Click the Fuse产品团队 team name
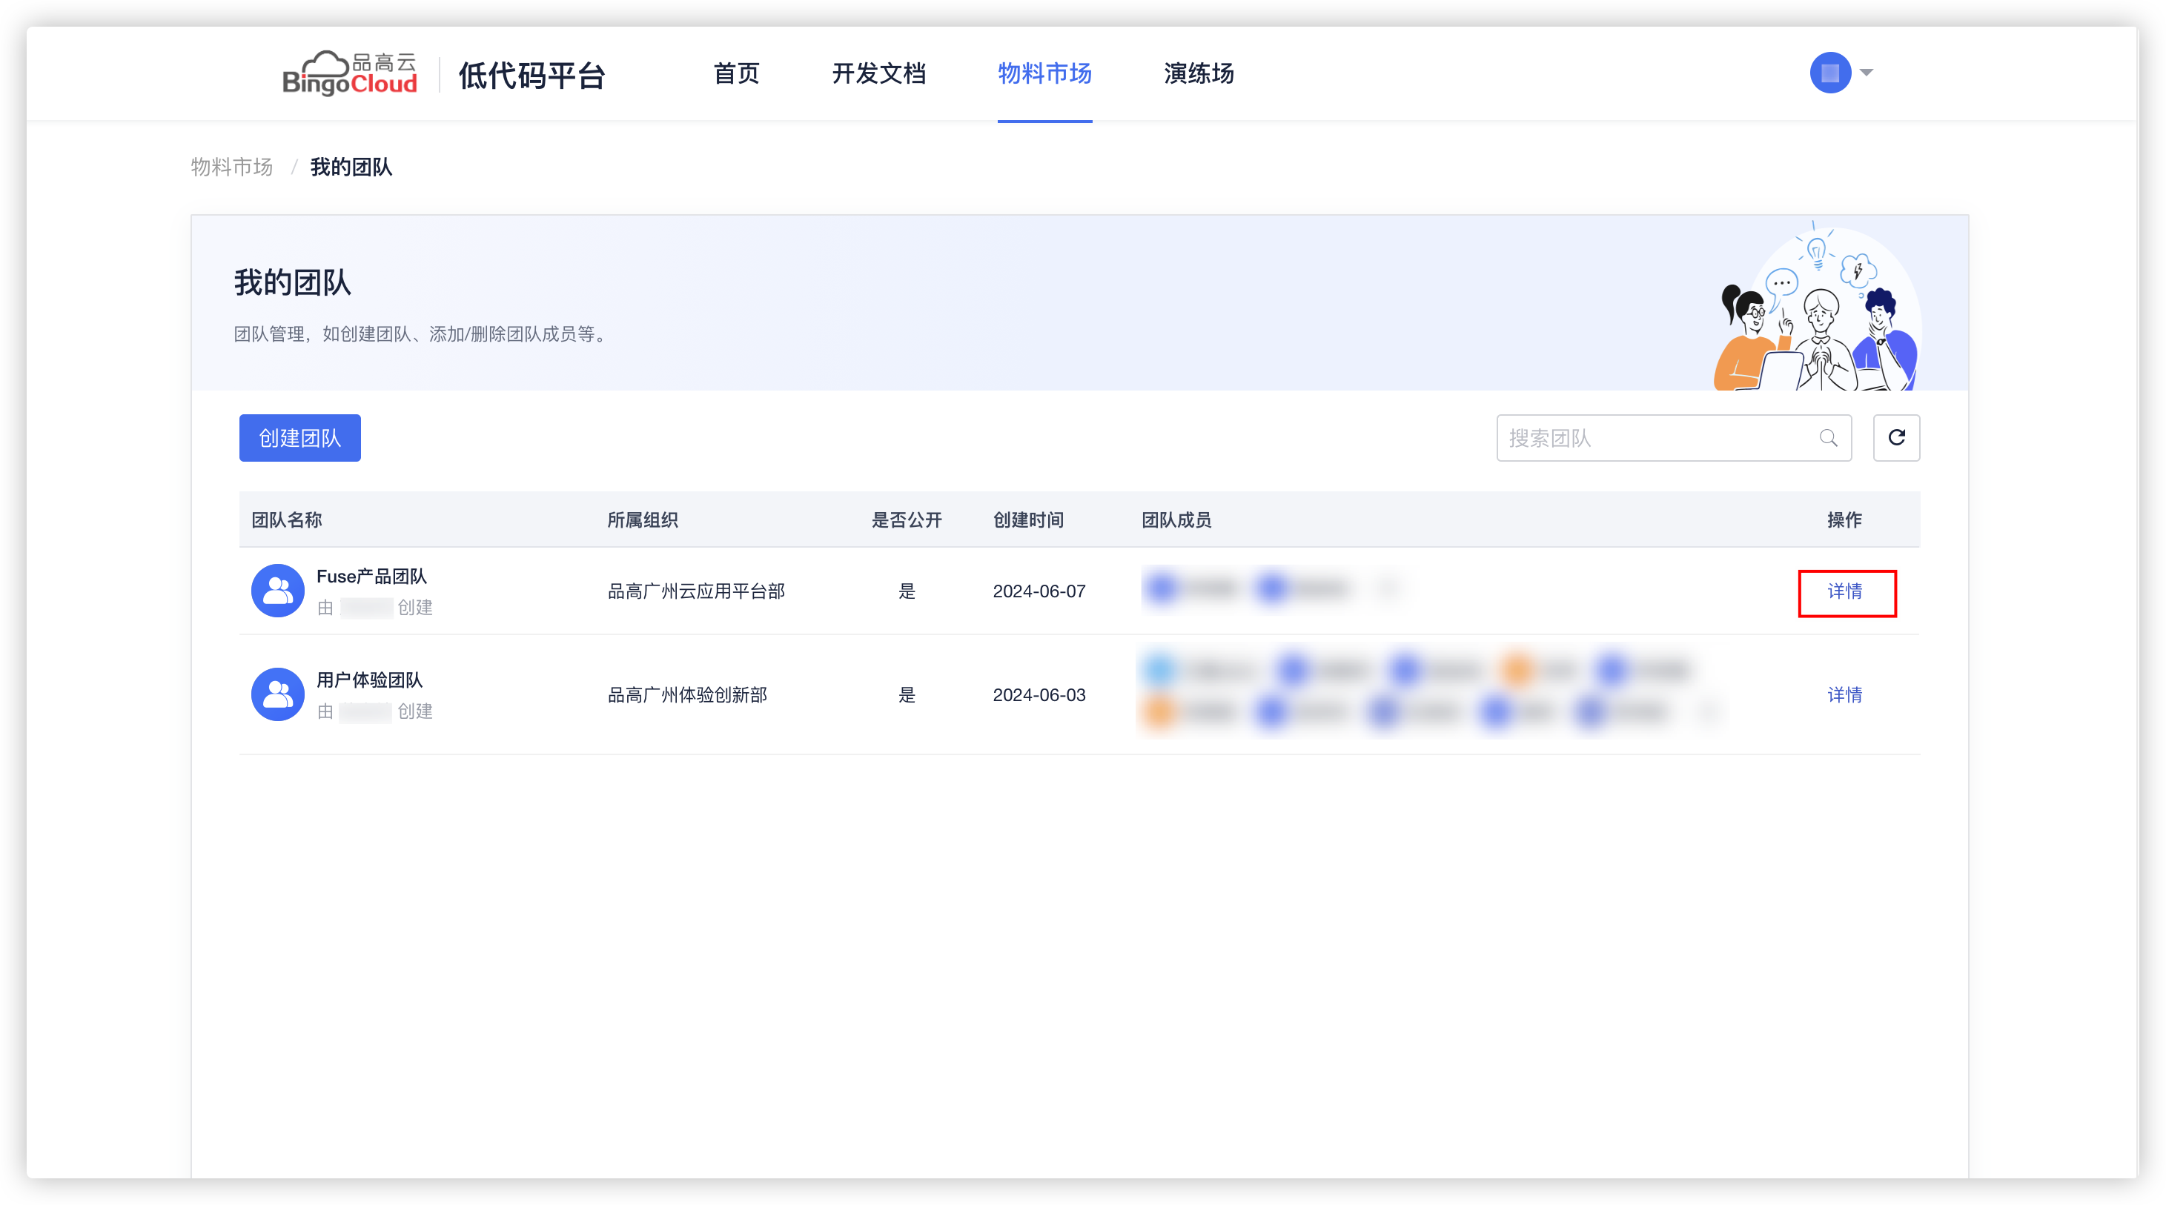The height and width of the screenshot is (1205, 2166). [371, 576]
